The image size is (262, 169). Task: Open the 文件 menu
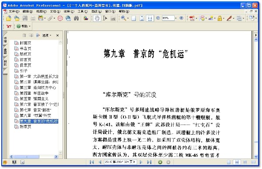tap(14, 11)
